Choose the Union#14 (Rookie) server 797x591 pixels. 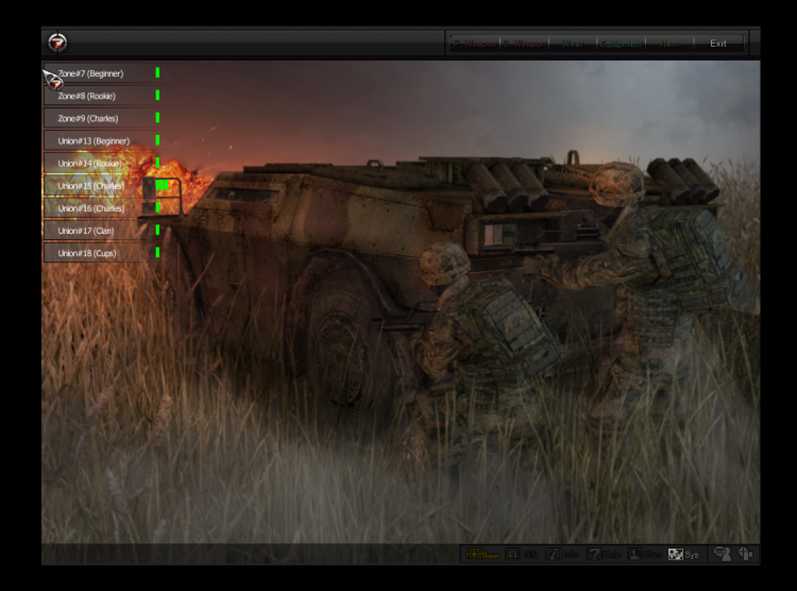pos(103,163)
